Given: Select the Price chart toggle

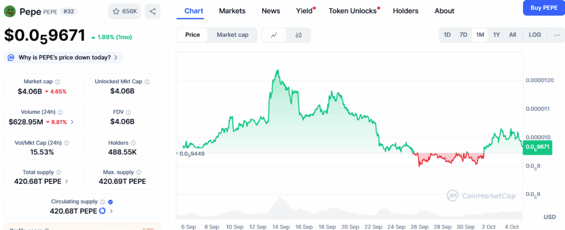Looking at the screenshot, I should (x=193, y=35).
